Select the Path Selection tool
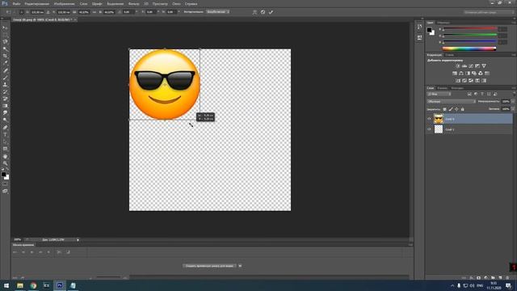This screenshot has width=517, height=291. [x=5, y=141]
